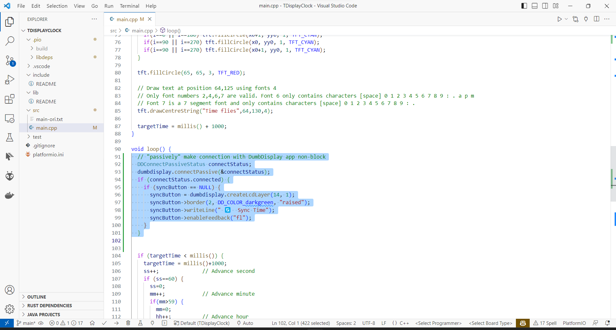
Task: Close the main.cpp tab
Action: tap(150, 19)
